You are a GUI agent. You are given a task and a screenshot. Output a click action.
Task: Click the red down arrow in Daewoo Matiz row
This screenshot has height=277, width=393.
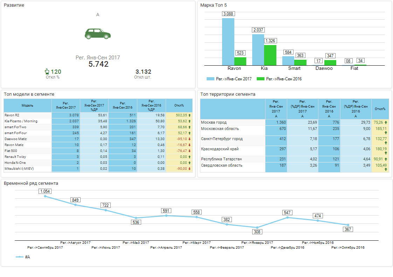point(189,139)
